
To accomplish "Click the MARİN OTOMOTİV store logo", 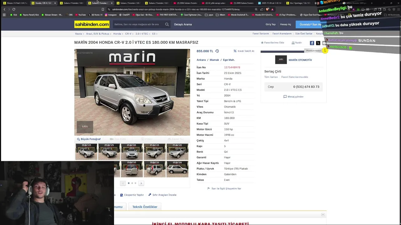I will click(281, 60).
